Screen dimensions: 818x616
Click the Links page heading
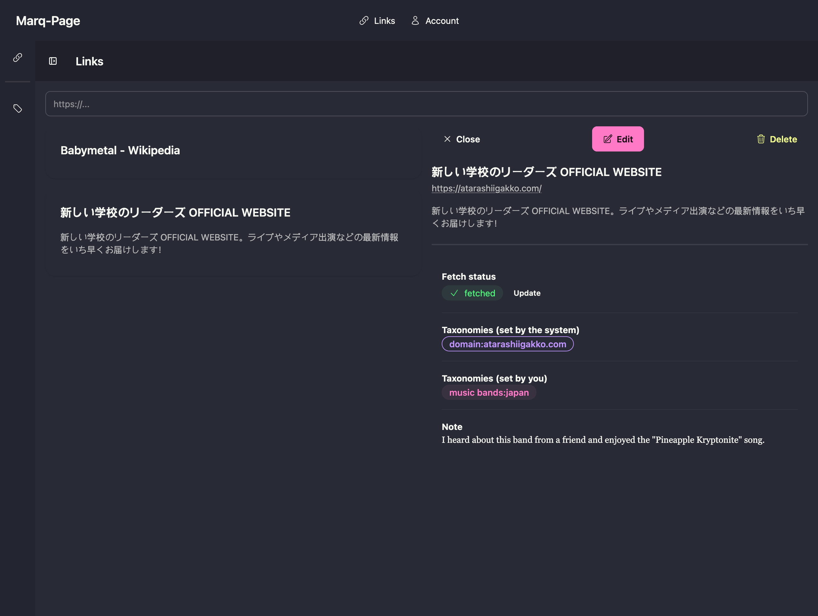pos(89,61)
